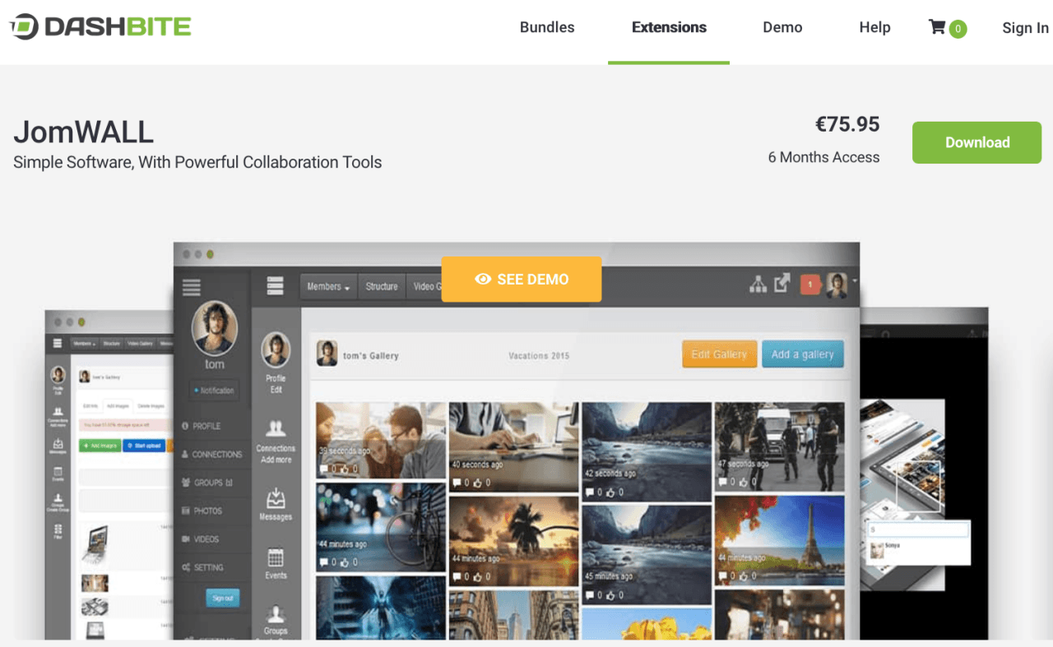Expand the user avatar dropdown arrow

pos(855,280)
